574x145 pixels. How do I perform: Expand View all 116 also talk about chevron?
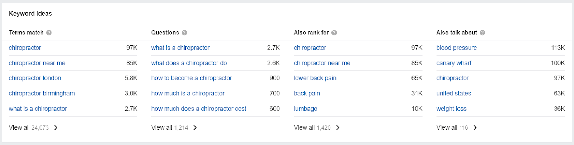tap(475, 127)
